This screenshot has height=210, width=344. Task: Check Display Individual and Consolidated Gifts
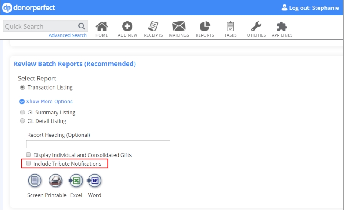tap(28, 154)
